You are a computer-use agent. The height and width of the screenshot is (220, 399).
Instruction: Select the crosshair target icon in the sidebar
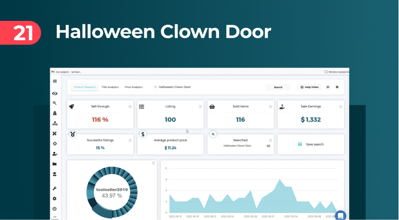55,144
